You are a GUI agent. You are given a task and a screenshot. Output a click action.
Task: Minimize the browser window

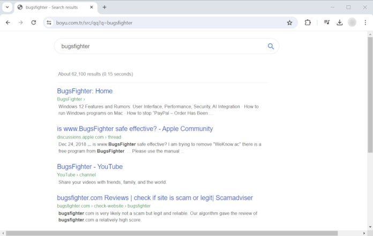332,7
